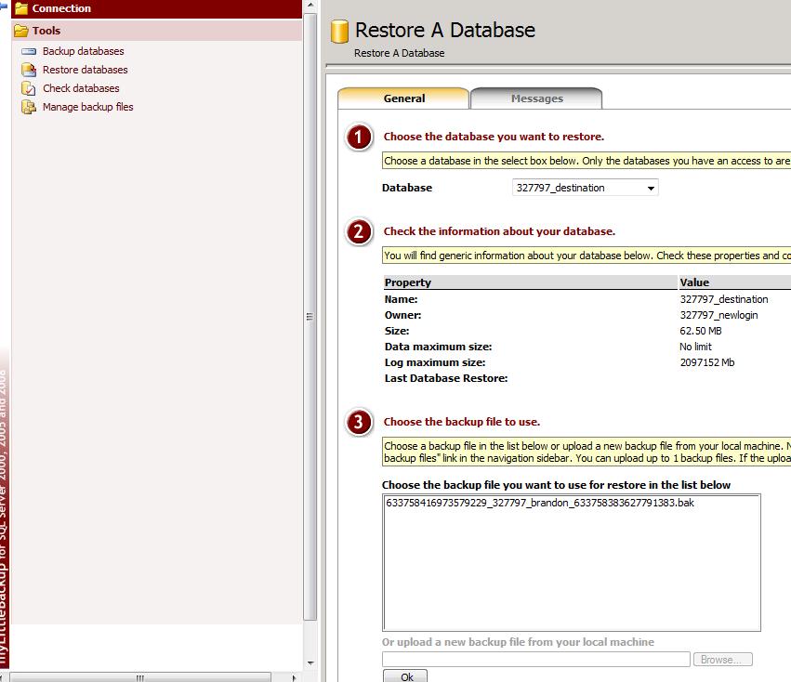Expand the Connection section header
This screenshot has width=791, height=682.
pos(157,8)
